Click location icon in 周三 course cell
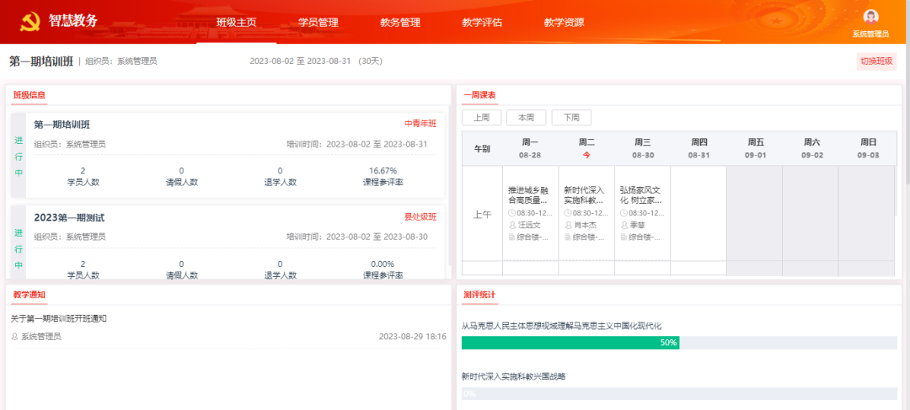 point(624,237)
